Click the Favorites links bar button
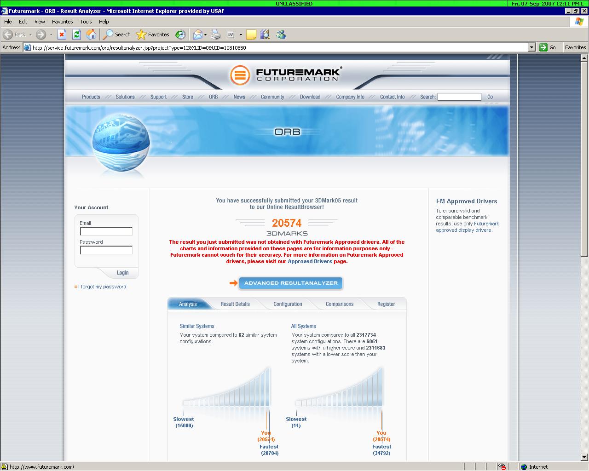 (575, 47)
